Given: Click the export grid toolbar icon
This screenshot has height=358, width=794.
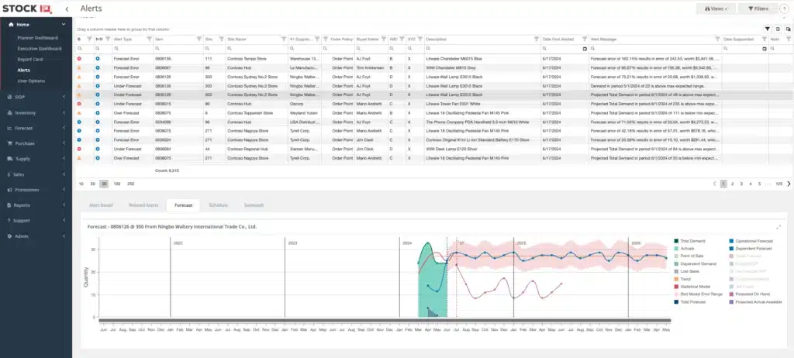Looking at the screenshot, I should pos(778,29).
